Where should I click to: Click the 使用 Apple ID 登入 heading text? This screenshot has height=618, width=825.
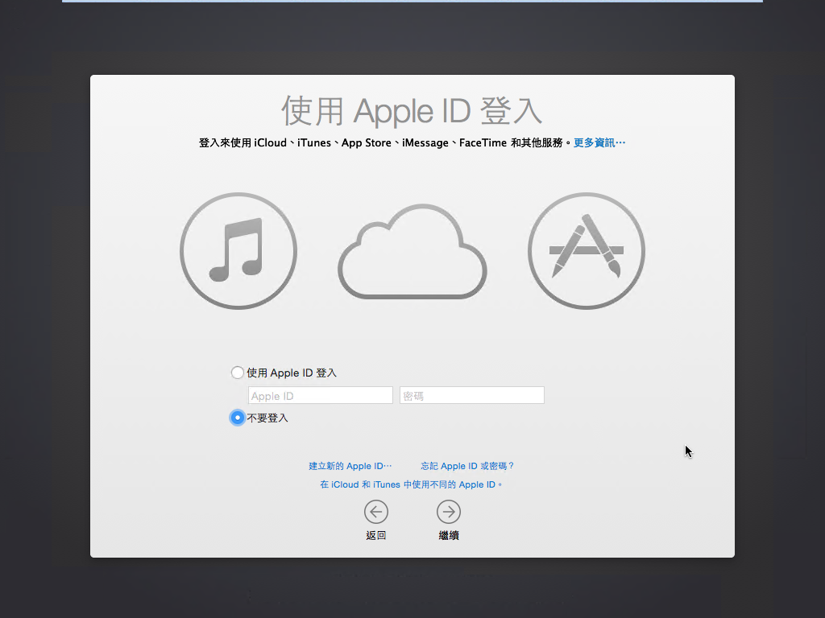[412, 111]
